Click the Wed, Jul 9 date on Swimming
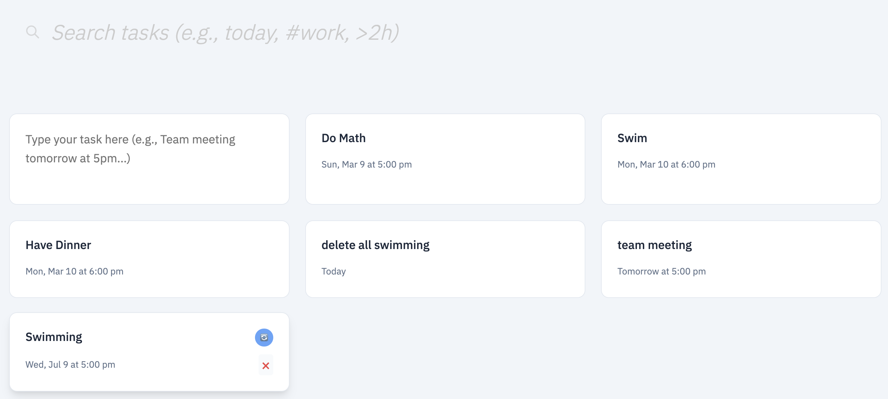This screenshot has width=888, height=399. (70, 364)
